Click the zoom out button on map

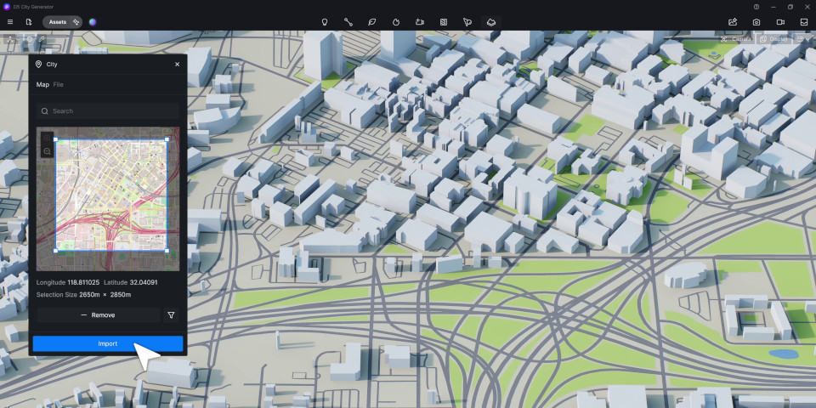pyautogui.click(x=48, y=151)
